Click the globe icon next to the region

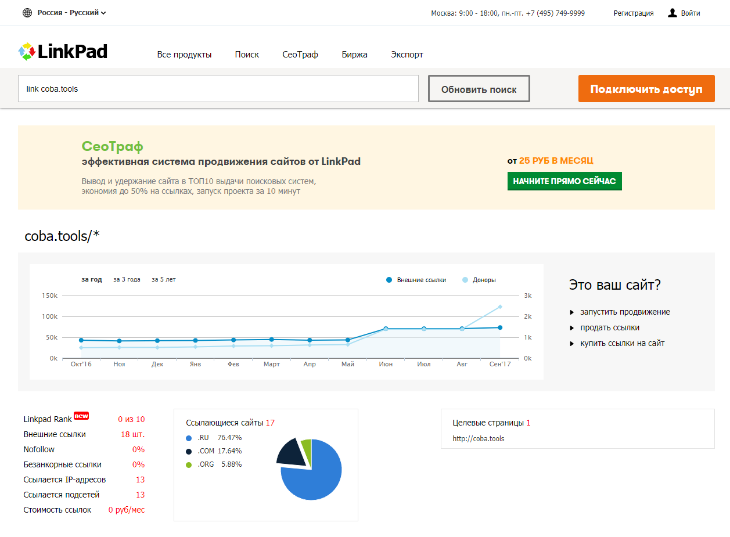click(x=27, y=13)
